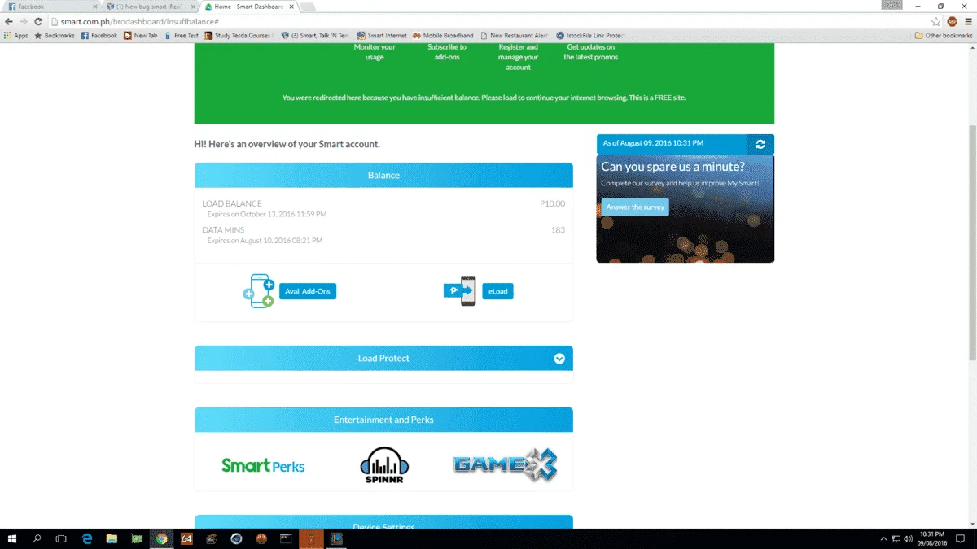The width and height of the screenshot is (977, 549).
Task: Click the taskbar search magnifier icon
Action: click(37, 538)
